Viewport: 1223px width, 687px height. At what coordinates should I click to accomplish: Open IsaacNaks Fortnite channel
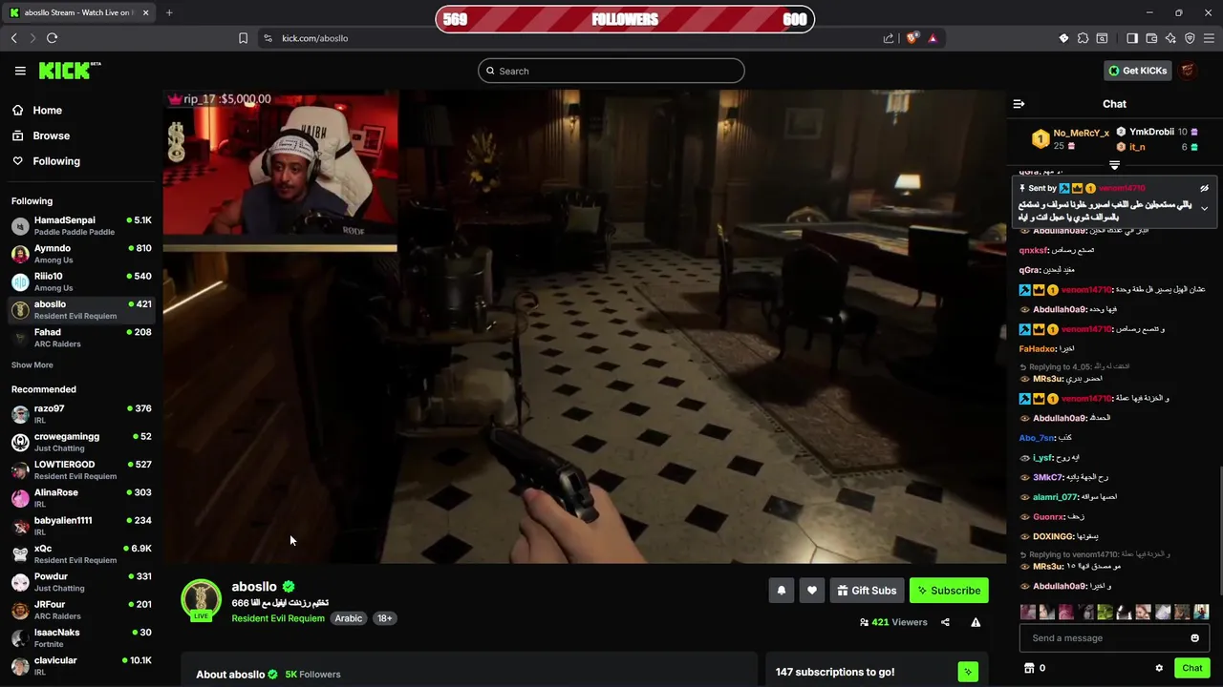tap(81, 638)
